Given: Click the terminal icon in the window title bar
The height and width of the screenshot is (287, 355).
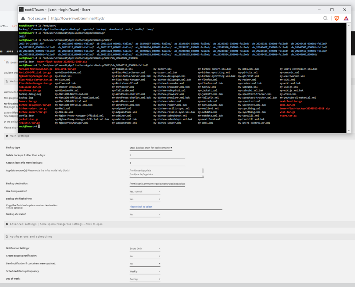Looking at the screenshot, I should click(x=21, y=10).
